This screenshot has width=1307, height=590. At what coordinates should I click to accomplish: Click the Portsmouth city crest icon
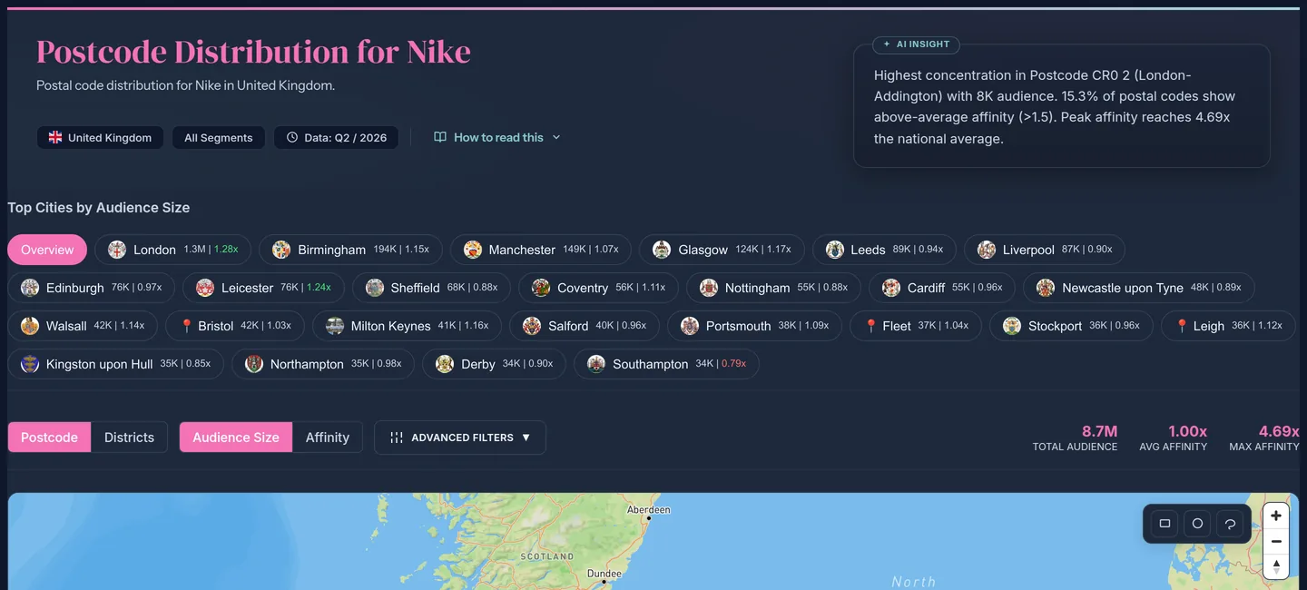tap(690, 326)
